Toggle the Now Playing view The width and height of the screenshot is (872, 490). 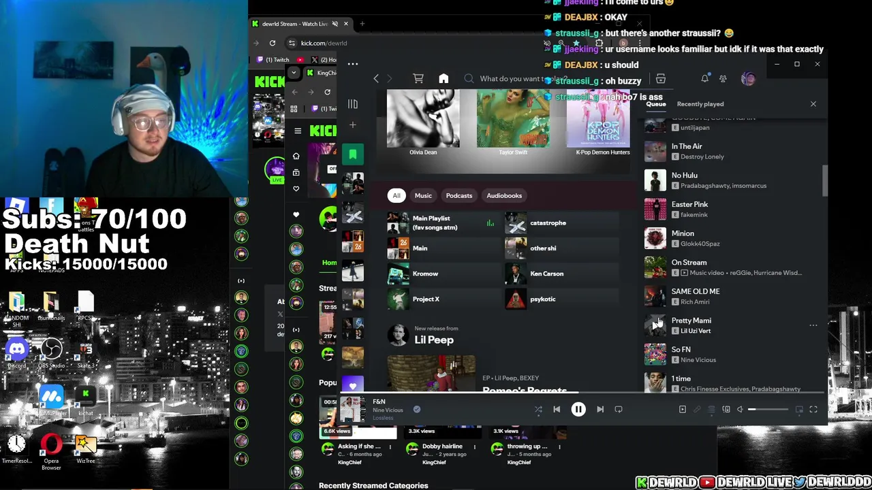[x=683, y=410]
